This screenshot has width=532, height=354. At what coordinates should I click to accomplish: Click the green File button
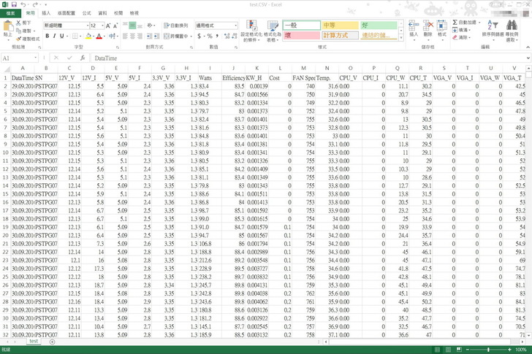pyautogui.click(x=10, y=13)
